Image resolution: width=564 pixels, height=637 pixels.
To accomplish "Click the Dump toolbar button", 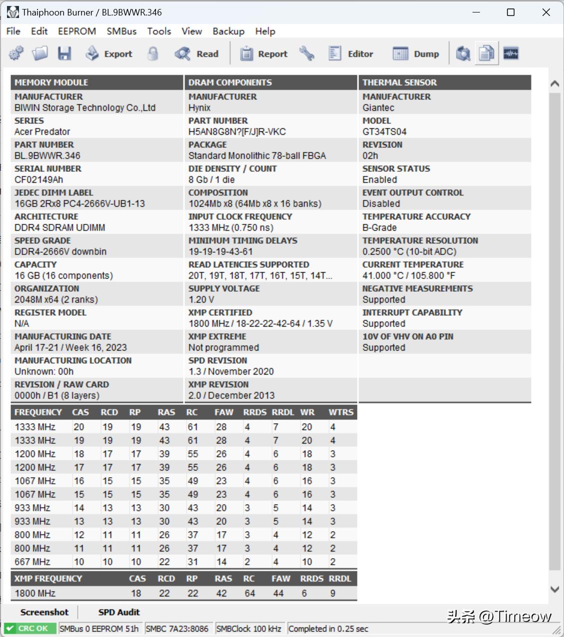I will pos(415,53).
